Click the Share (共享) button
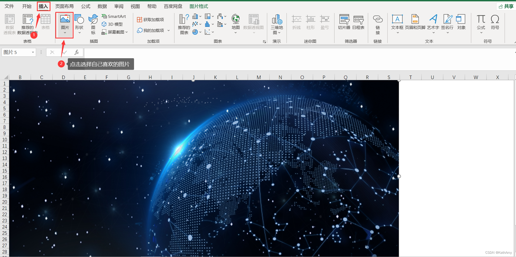 [506, 6]
